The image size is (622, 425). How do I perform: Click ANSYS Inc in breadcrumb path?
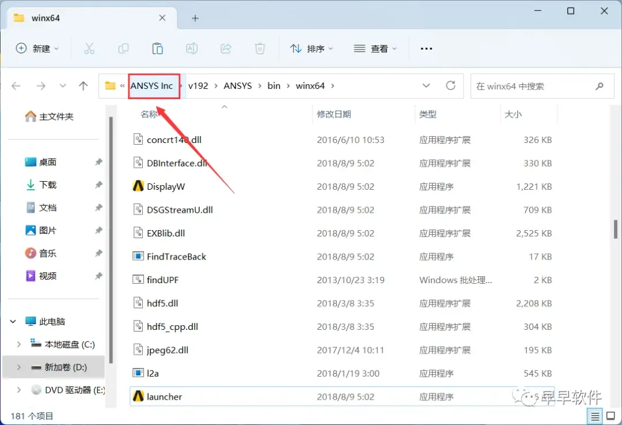point(152,86)
